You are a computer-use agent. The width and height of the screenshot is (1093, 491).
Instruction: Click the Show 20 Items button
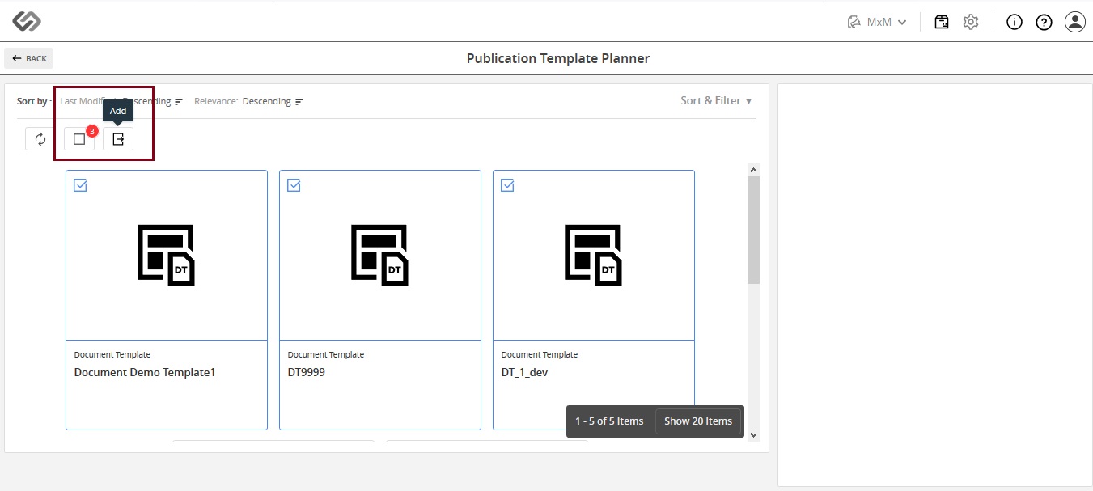click(x=698, y=421)
